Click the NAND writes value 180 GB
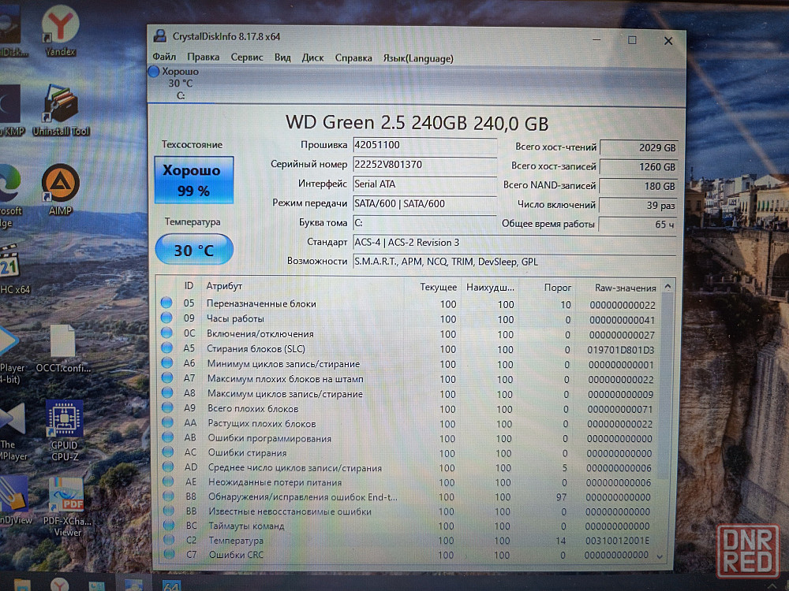The height and width of the screenshot is (591, 789). (638, 187)
